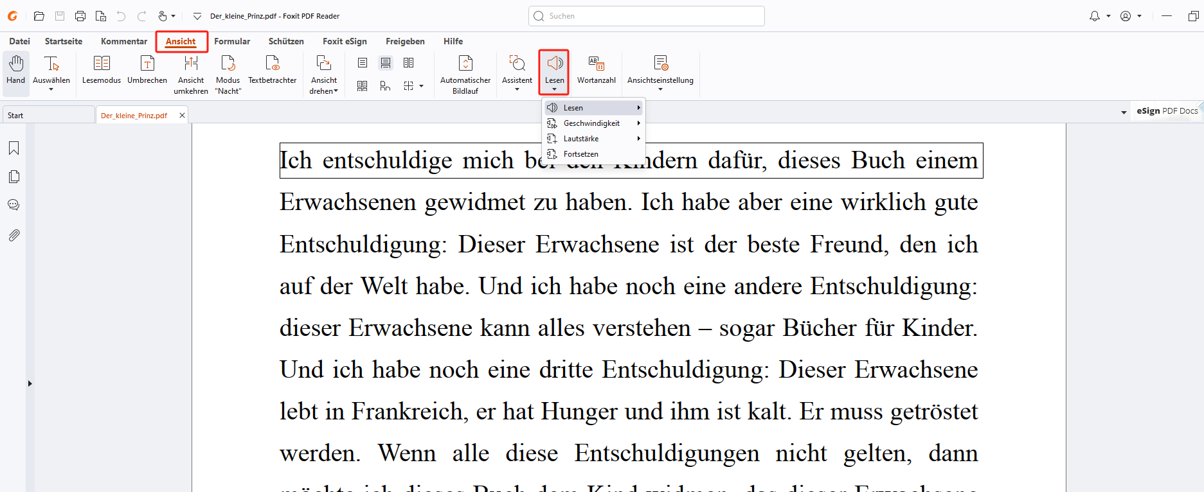Click the notifications bell icon
The image size is (1204, 492).
(1095, 16)
